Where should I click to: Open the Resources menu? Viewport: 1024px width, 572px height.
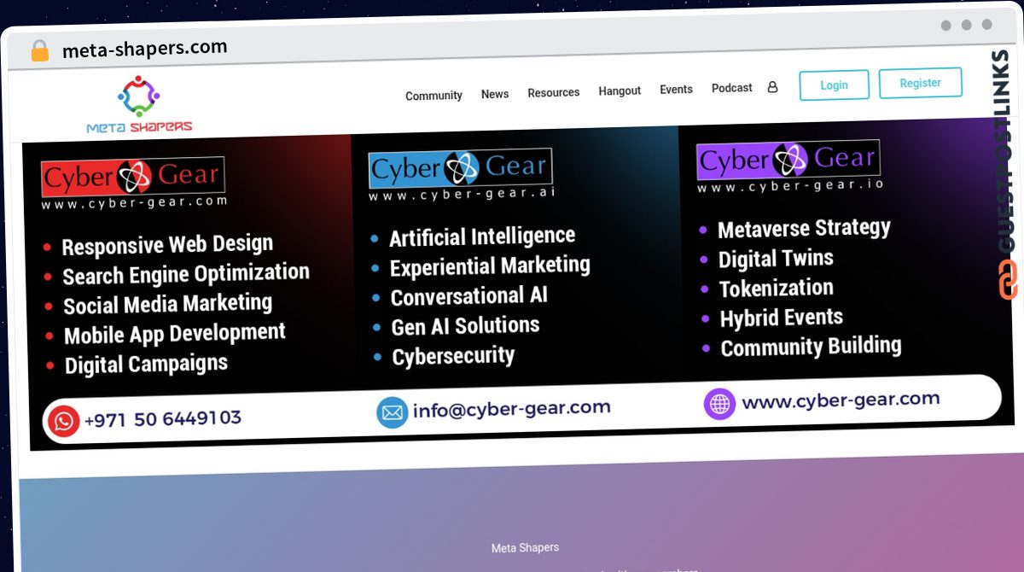[554, 92]
